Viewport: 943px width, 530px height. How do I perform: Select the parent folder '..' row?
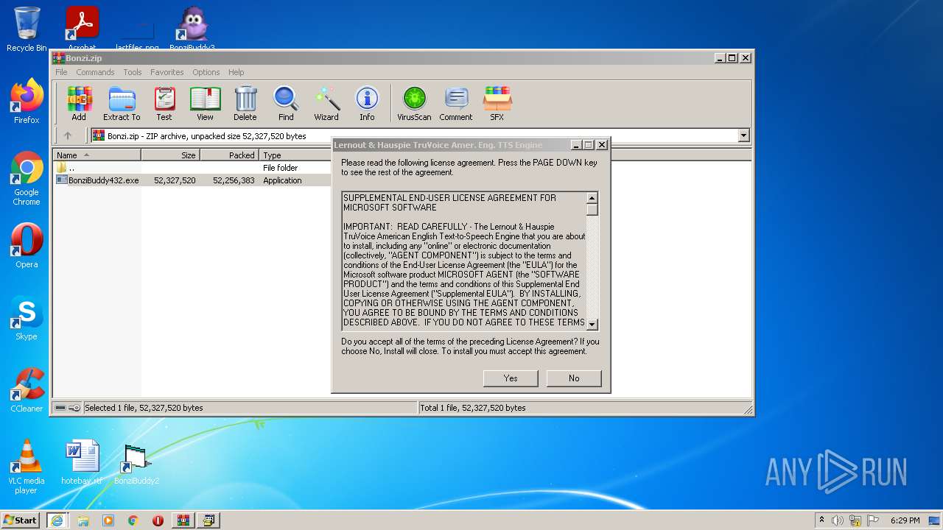(193, 168)
